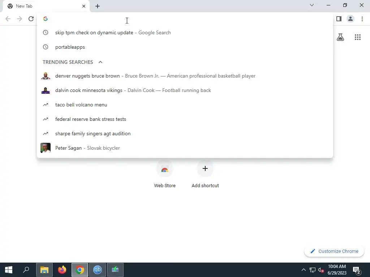This screenshot has height=277, width=370.
Task: Open the profile avatar menu
Action: pyautogui.click(x=350, y=19)
